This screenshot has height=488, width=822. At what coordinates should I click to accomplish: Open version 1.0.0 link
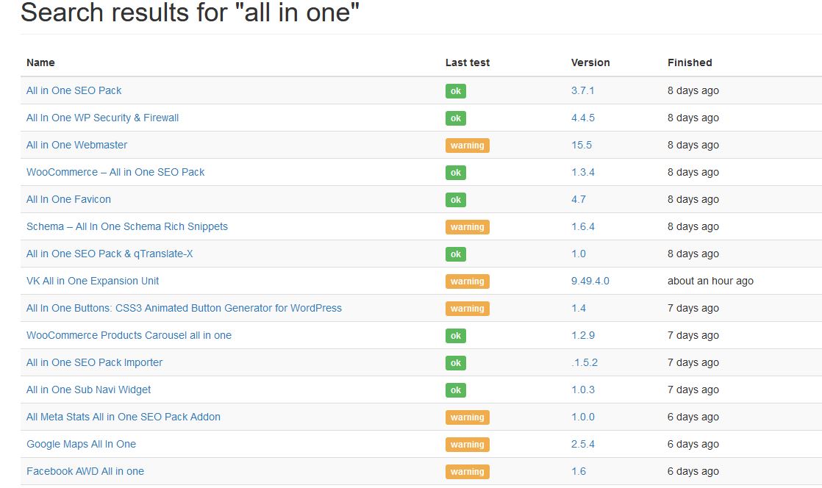pyautogui.click(x=583, y=417)
